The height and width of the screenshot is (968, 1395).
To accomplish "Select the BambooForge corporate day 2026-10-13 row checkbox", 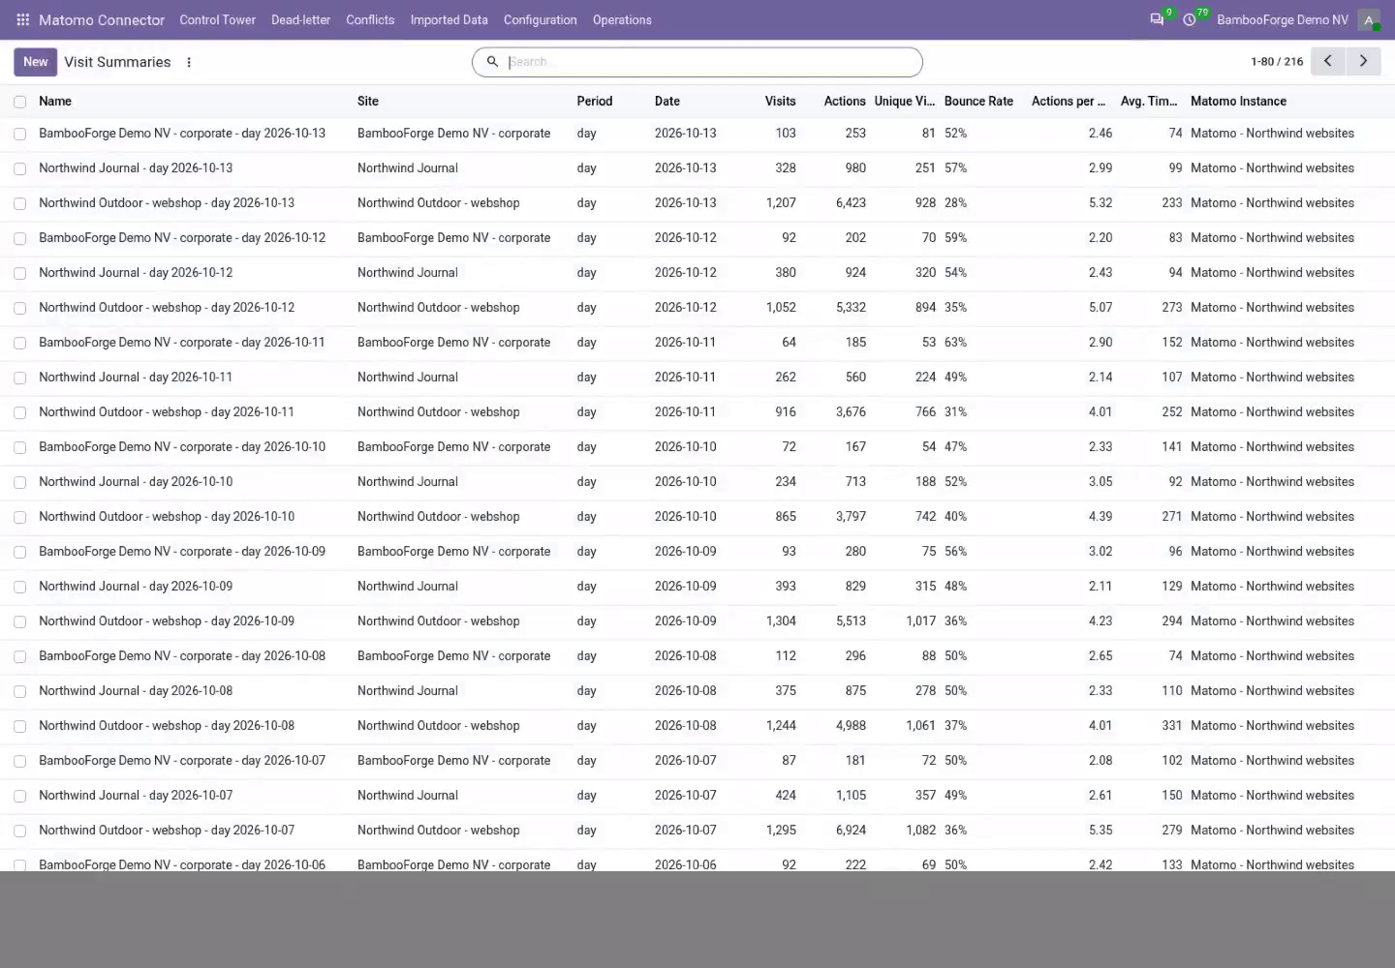I will tap(19, 134).
